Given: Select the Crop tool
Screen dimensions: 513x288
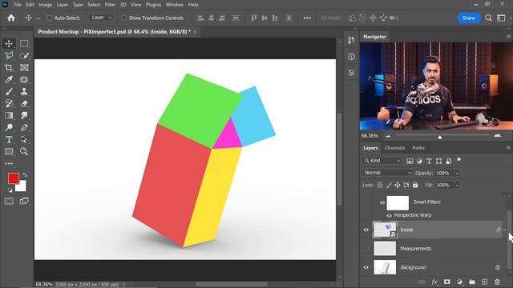Looking at the screenshot, I should point(9,67).
